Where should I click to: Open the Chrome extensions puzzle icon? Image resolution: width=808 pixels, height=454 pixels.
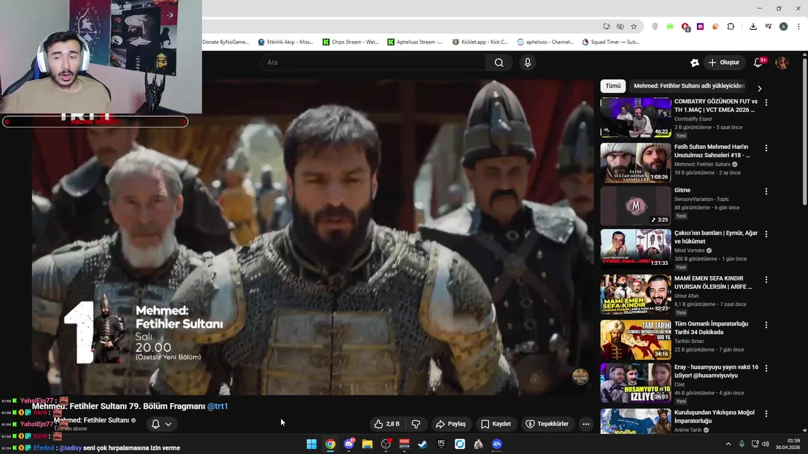click(x=731, y=26)
